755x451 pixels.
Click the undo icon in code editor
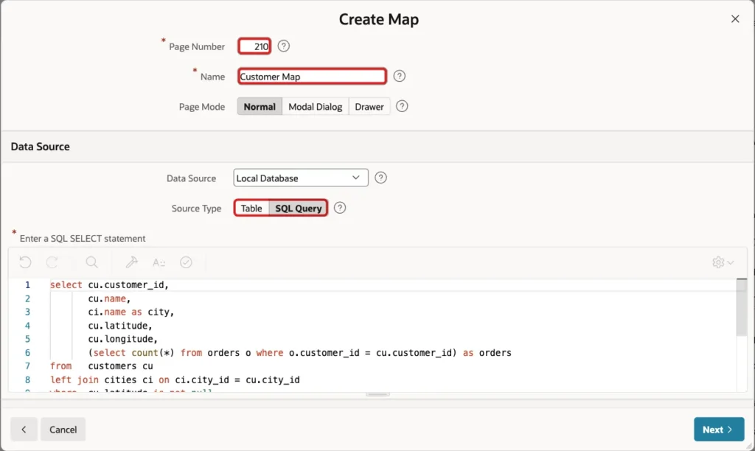[26, 262]
